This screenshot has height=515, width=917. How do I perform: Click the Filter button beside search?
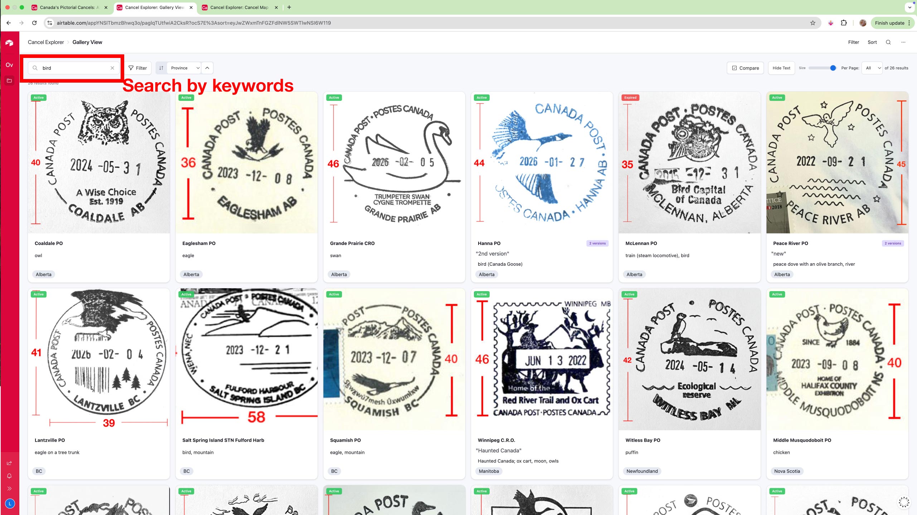(138, 68)
